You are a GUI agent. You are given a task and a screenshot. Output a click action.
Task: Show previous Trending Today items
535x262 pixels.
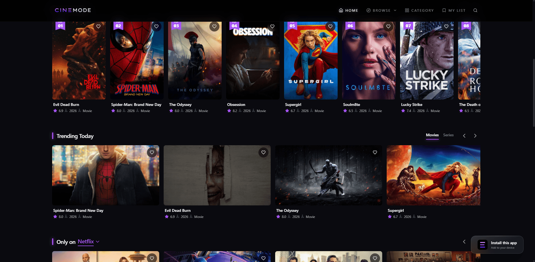[464, 136]
